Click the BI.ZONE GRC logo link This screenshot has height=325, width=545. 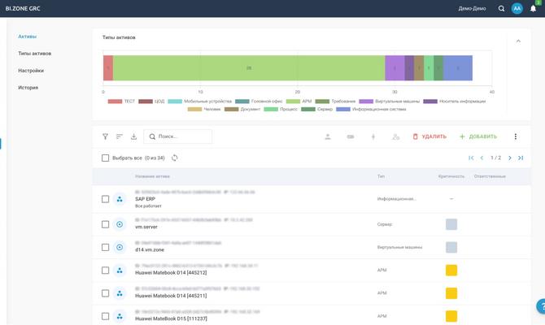pyautogui.click(x=23, y=9)
